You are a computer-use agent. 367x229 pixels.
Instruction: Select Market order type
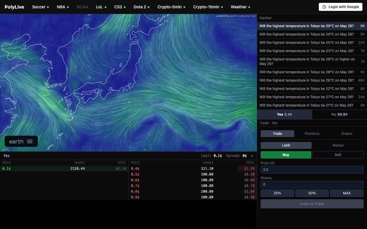click(338, 145)
